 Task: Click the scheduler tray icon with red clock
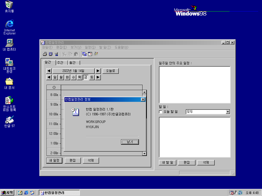point(231,193)
